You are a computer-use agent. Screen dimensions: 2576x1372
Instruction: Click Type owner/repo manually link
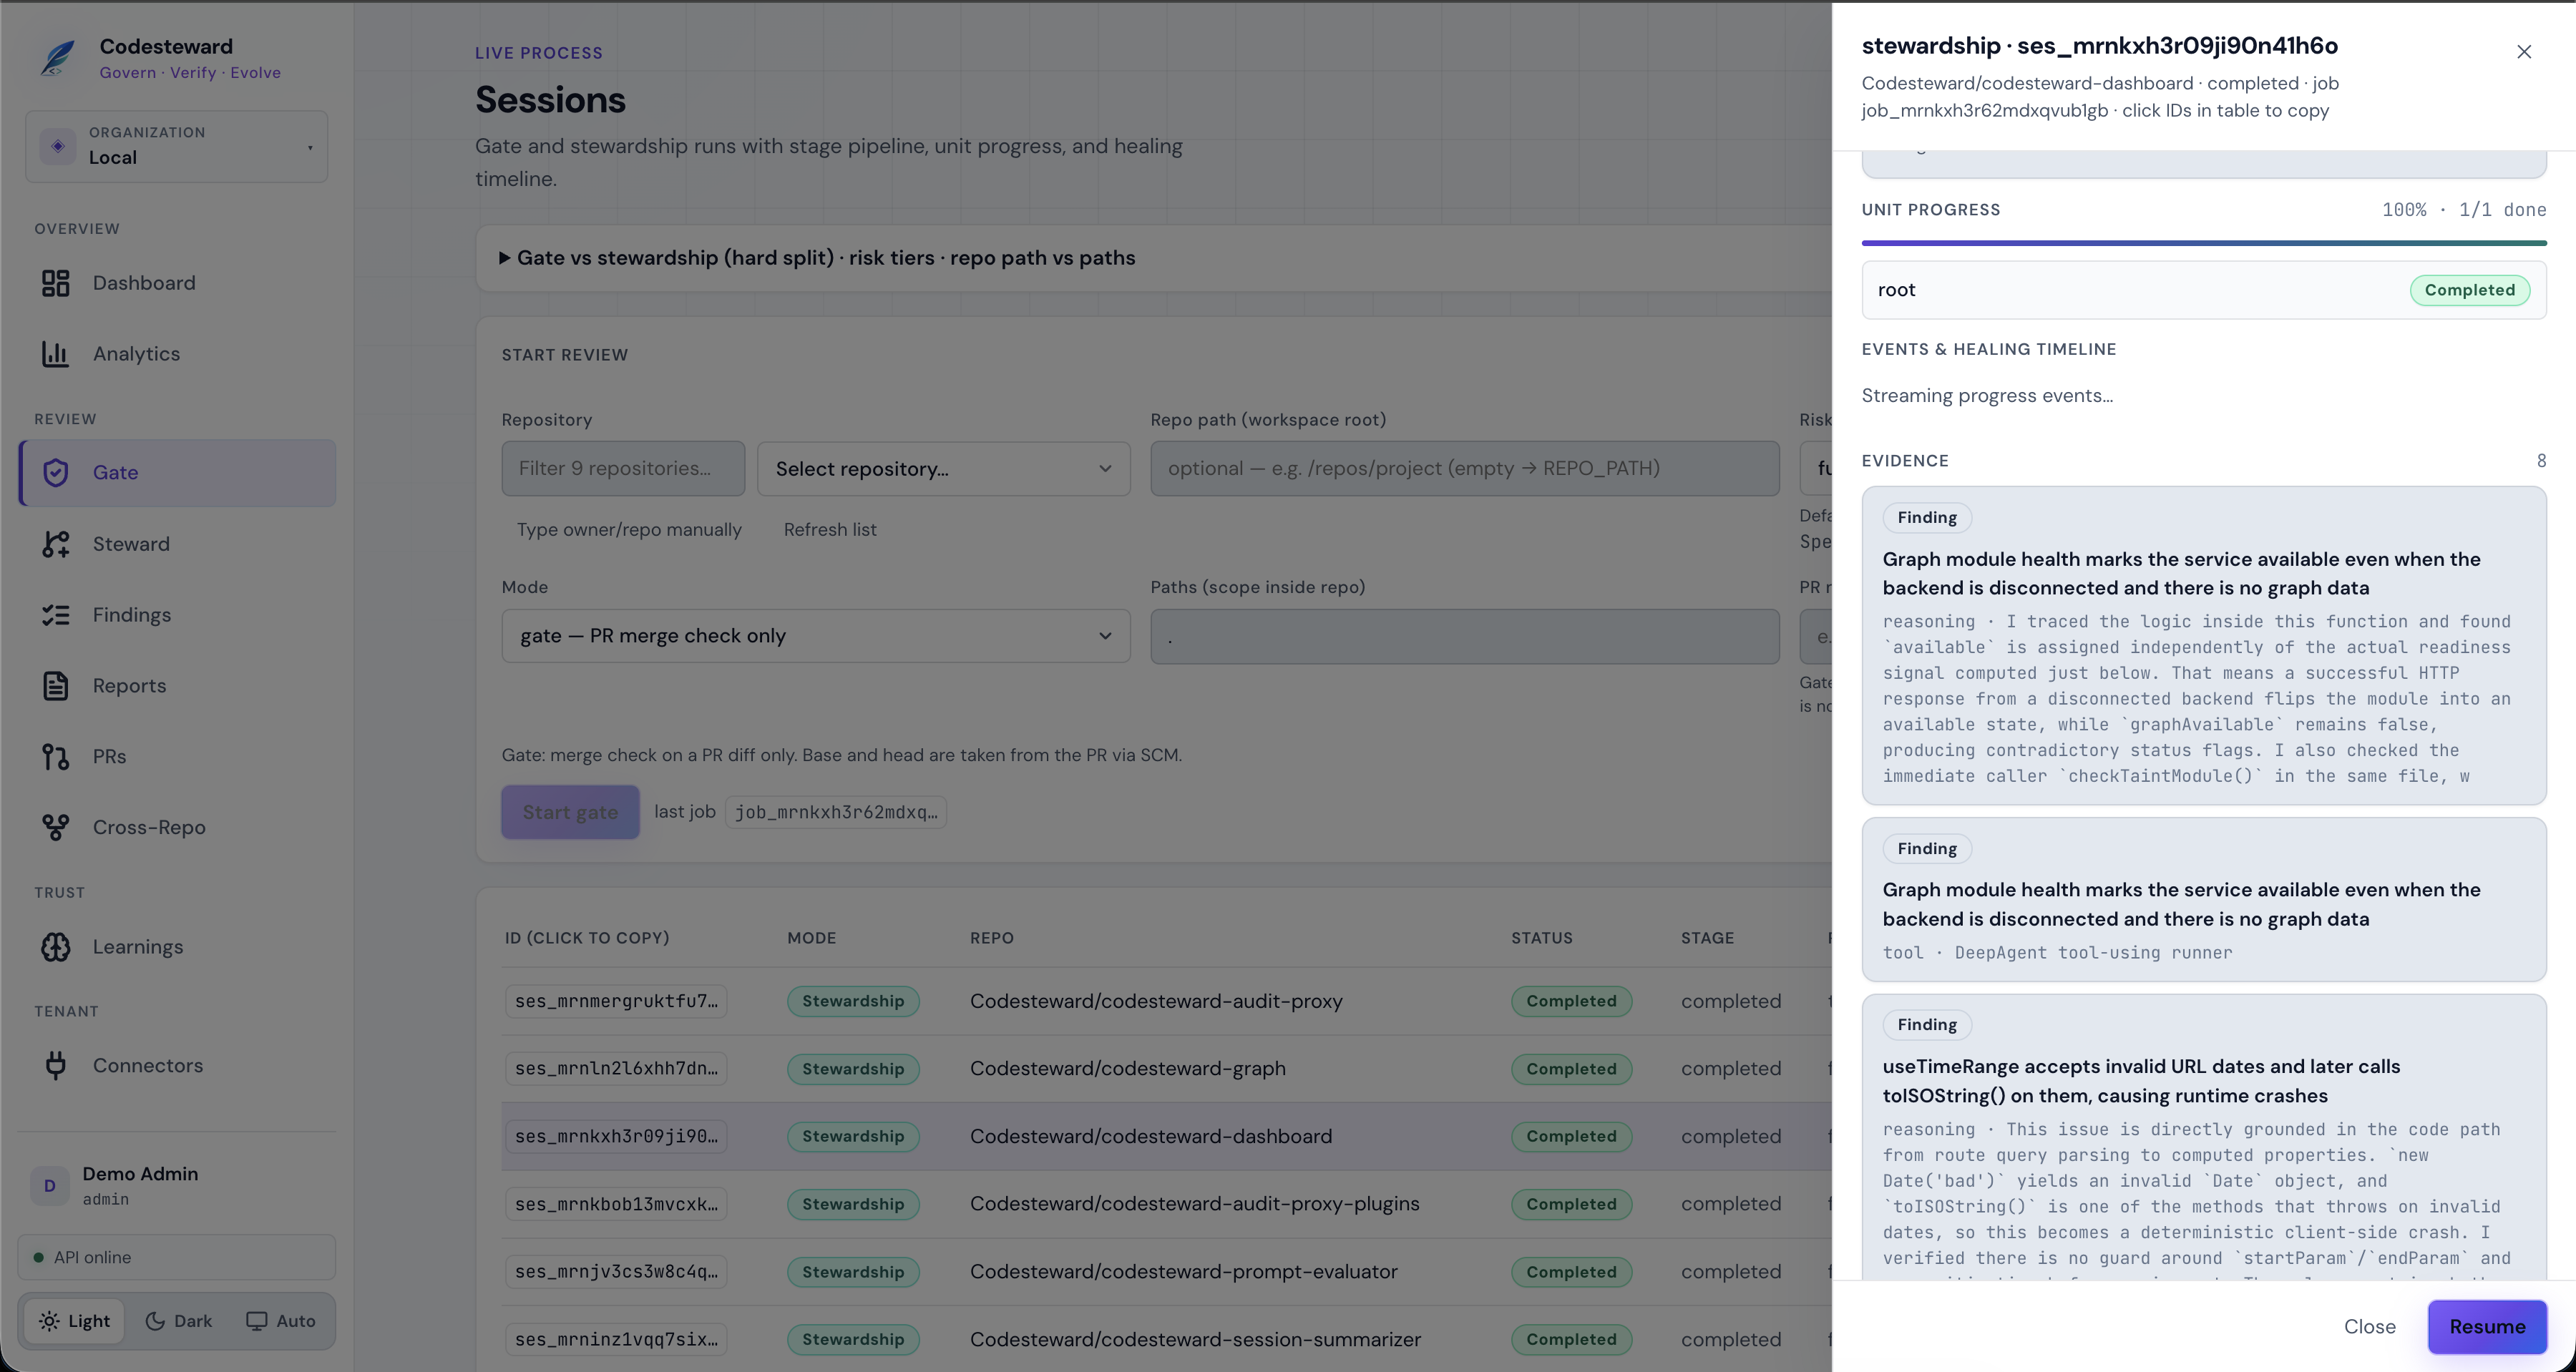click(629, 530)
